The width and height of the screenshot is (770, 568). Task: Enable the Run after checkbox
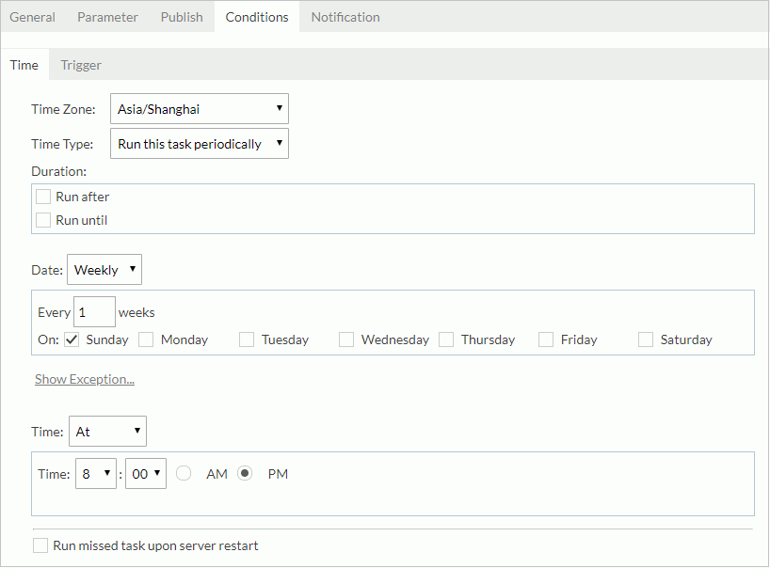[x=43, y=197]
